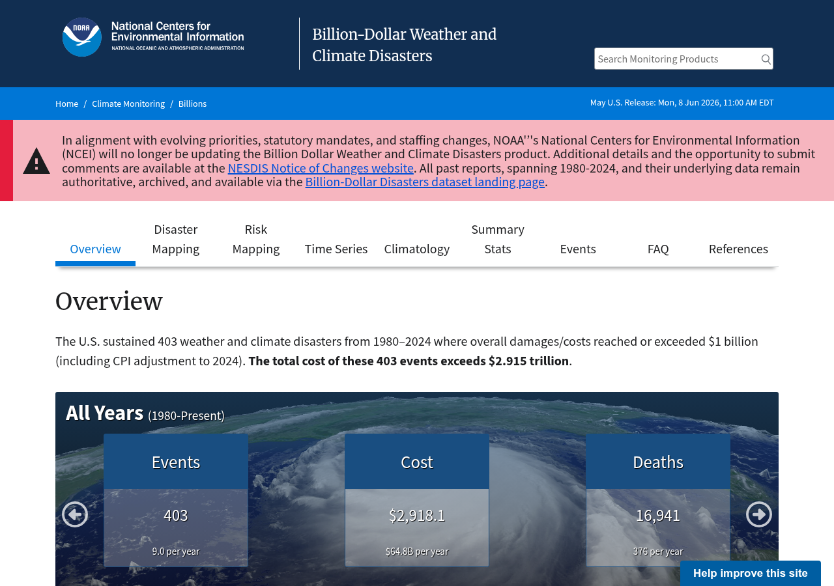The height and width of the screenshot is (586, 834).
Task: Click Billion-Dollar Weather and Climate Disasters heading
Action: [405, 45]
